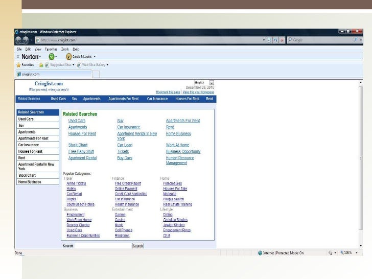Click the Add to Favorites Bar icon
372x279 pixels.
point(41,65)
